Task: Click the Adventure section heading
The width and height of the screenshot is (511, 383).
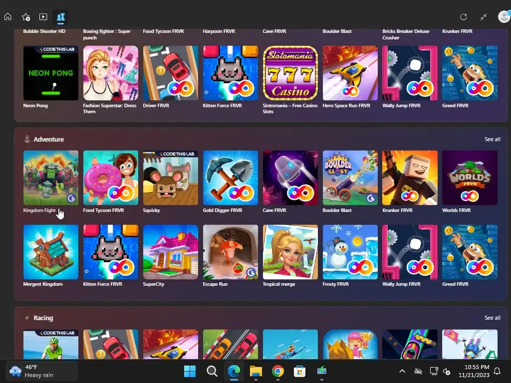Action: (x=48, y=140)
